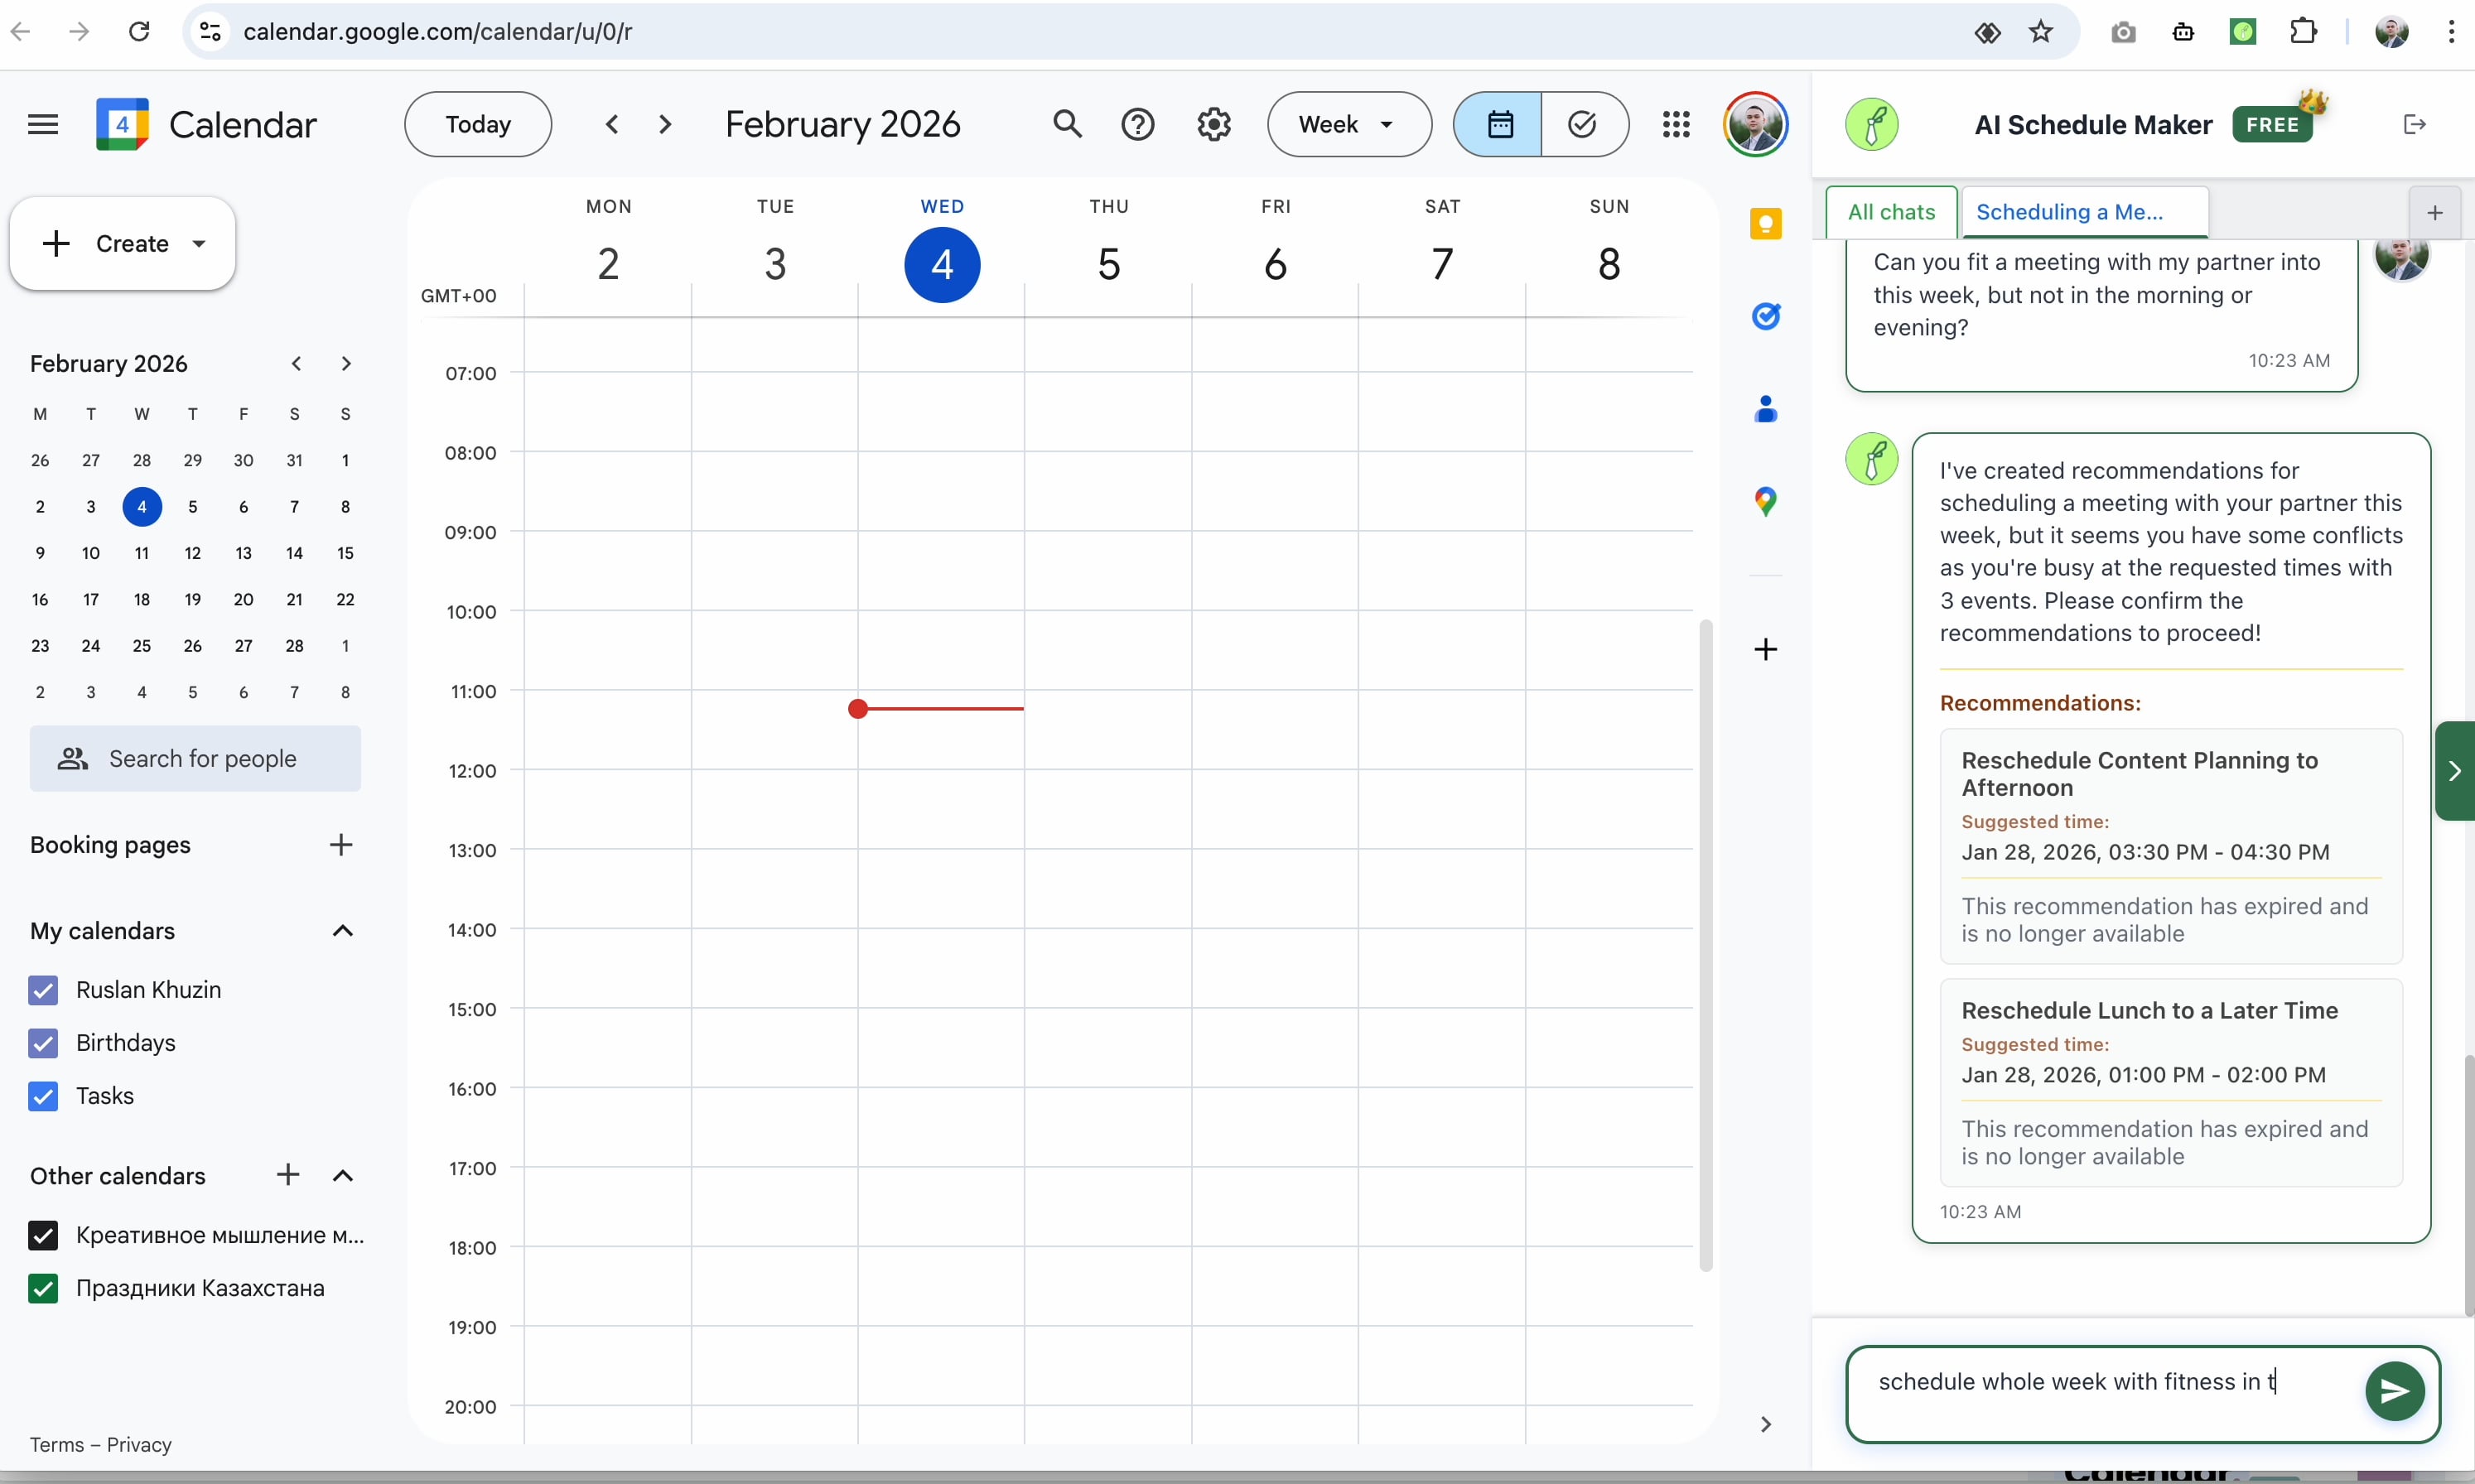Toggle Ruslan Khuzin calendar checkbox
2475x1484 pixels.
click(x=43, y=990)
